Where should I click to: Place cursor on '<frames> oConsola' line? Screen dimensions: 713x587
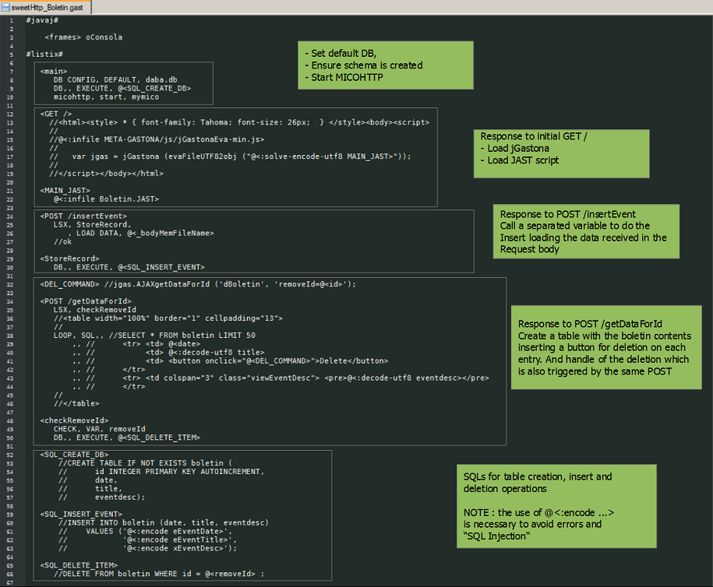(x=83, y=37)
